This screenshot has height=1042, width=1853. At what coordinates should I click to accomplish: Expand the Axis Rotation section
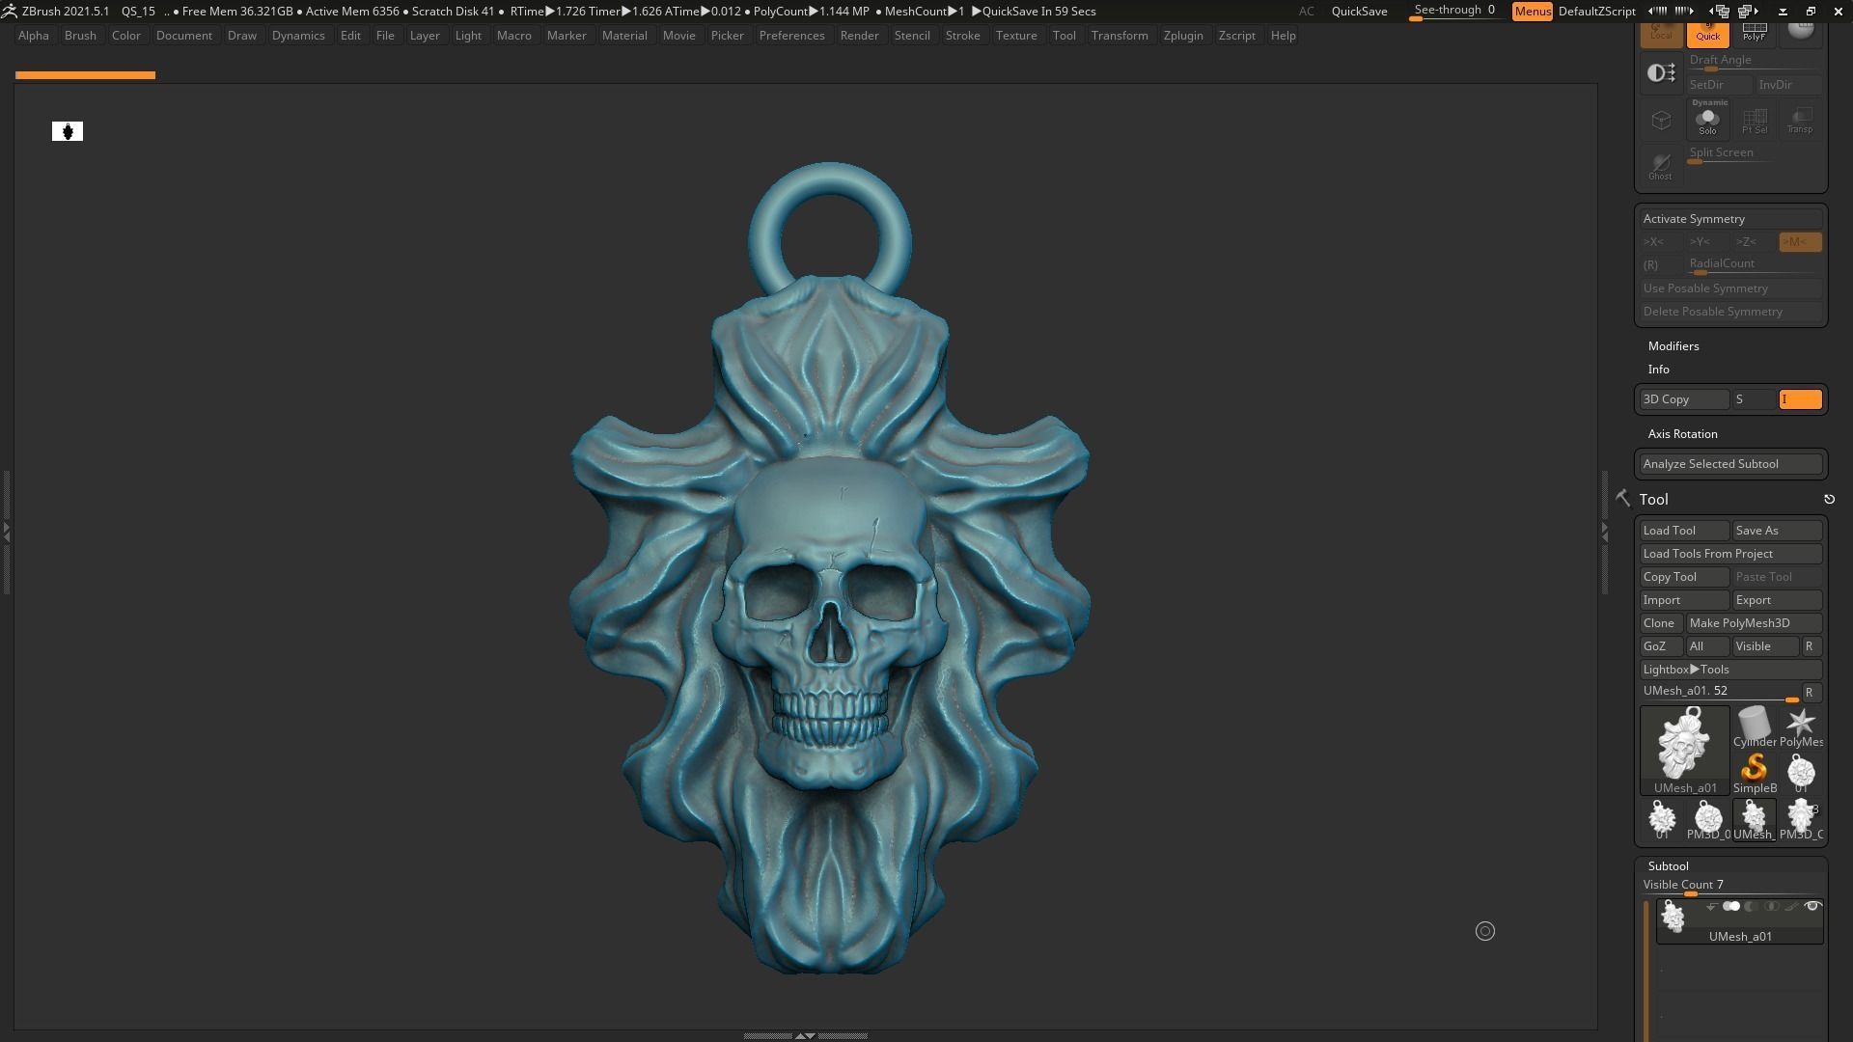tap(1682, 434)
